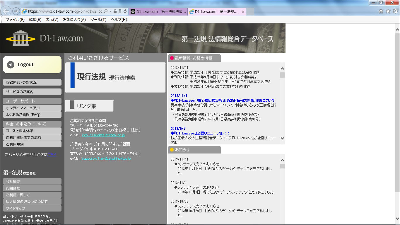This screenshot has height=225, width=400.
Task: Open the お気に入り(A) menu
Action: [74, 20]
